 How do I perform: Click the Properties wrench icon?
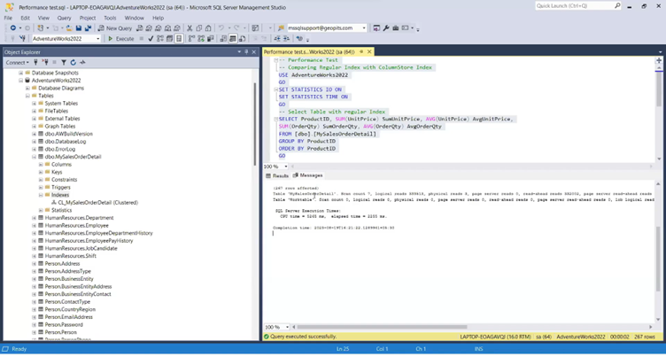[386, 28]
